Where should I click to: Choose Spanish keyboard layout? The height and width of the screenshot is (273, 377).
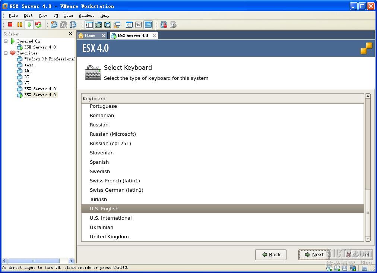pyautogui.click(x=222, y=162)
